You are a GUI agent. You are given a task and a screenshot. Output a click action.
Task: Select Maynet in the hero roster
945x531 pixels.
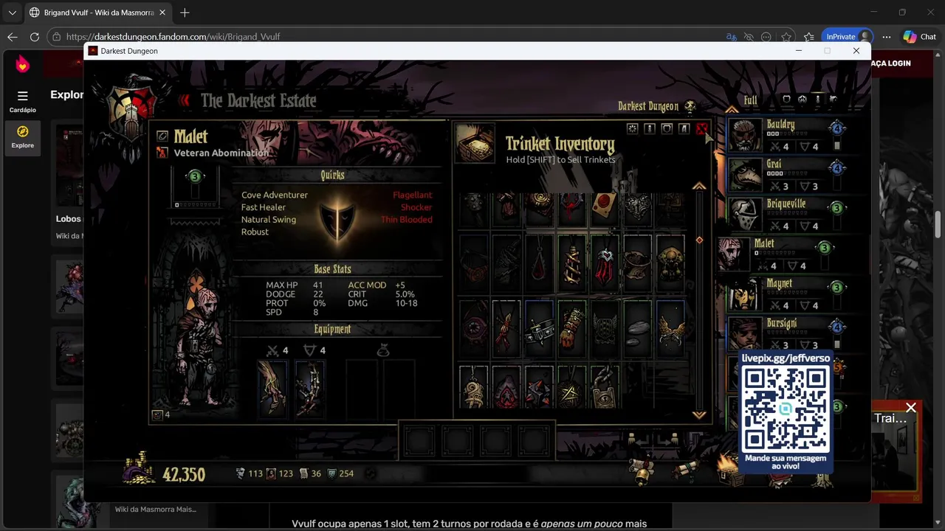click(787, 294)
